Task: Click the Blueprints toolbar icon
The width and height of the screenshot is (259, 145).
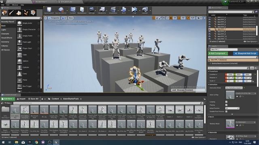Action: (102, 10)
